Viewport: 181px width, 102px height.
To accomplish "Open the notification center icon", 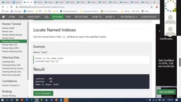I will click(x=176, y=100).
